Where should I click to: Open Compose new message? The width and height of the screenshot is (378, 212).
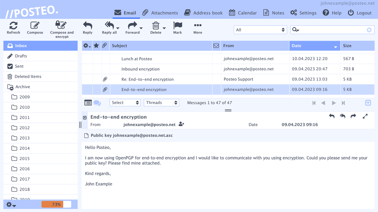pos(35,25)
